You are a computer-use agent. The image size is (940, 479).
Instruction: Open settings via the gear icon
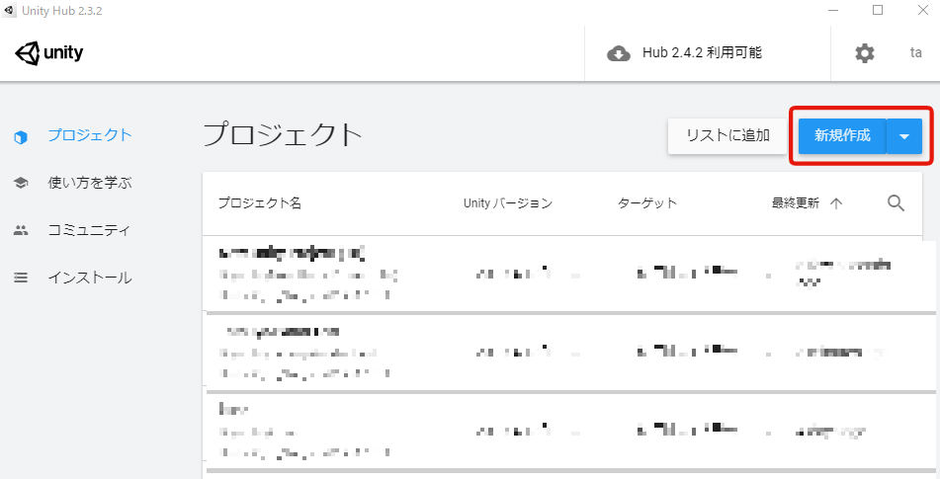pos(865,53)
